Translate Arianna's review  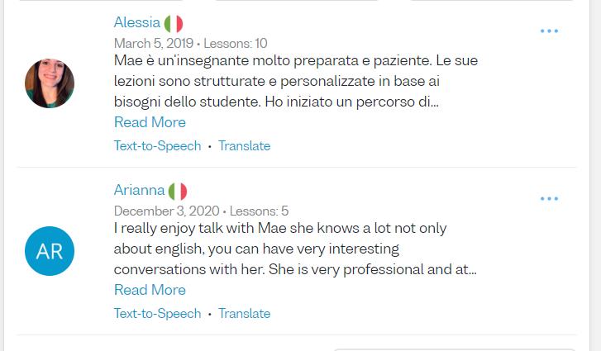coord(244,314)
